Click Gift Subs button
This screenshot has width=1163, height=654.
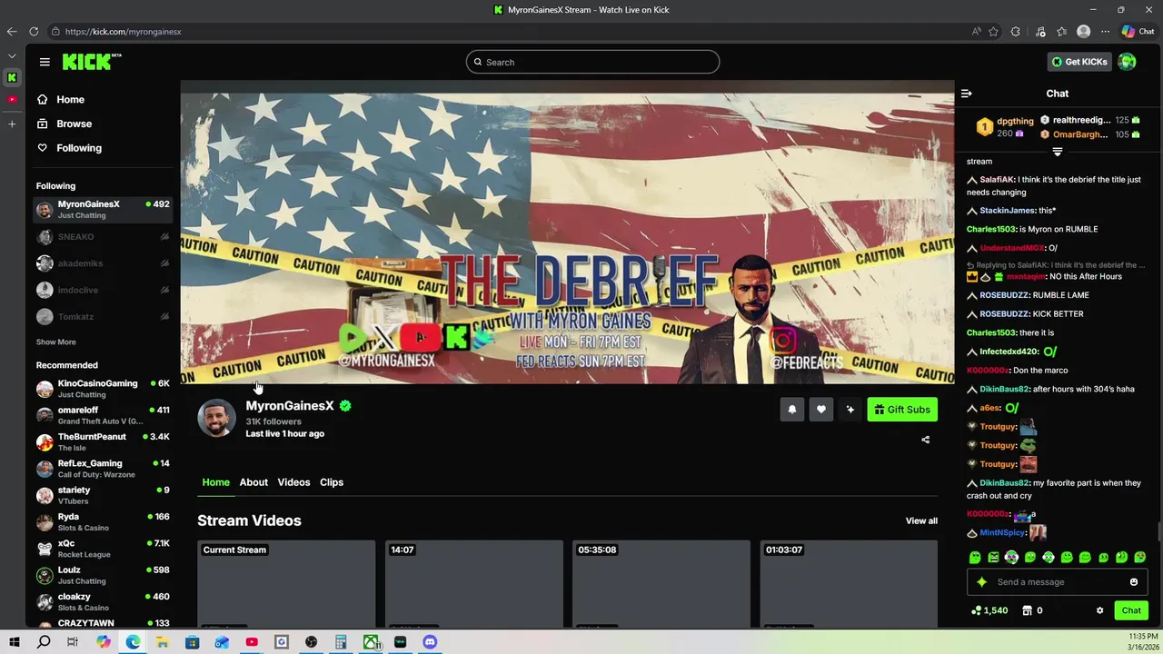click(902, 410)
